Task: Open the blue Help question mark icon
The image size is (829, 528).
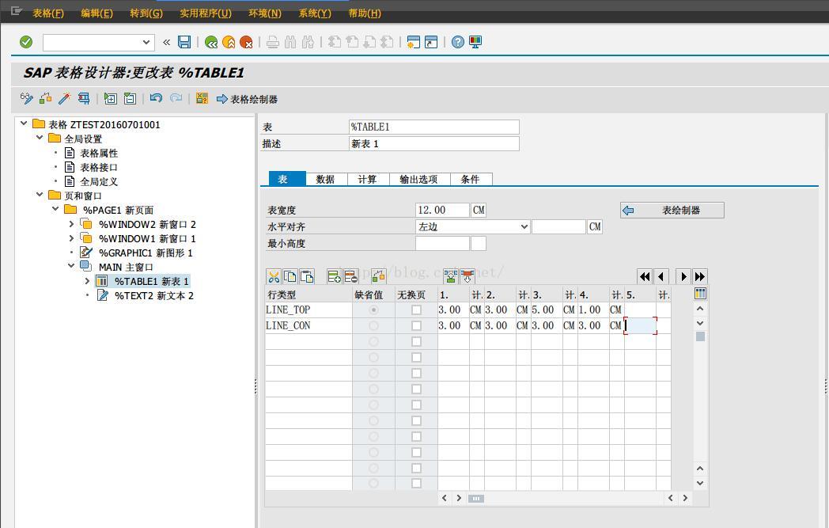Action: (x=458, y=42)
